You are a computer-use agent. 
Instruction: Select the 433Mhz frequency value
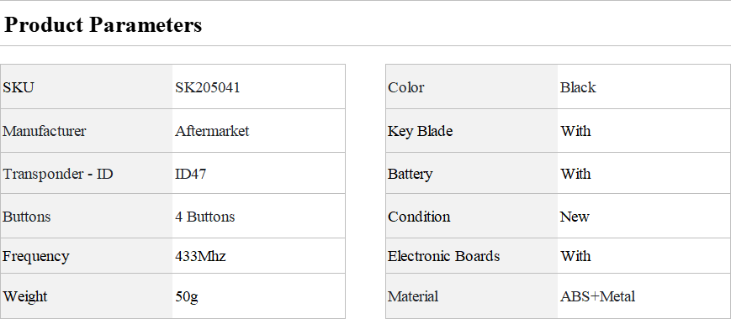pos(200,256)
